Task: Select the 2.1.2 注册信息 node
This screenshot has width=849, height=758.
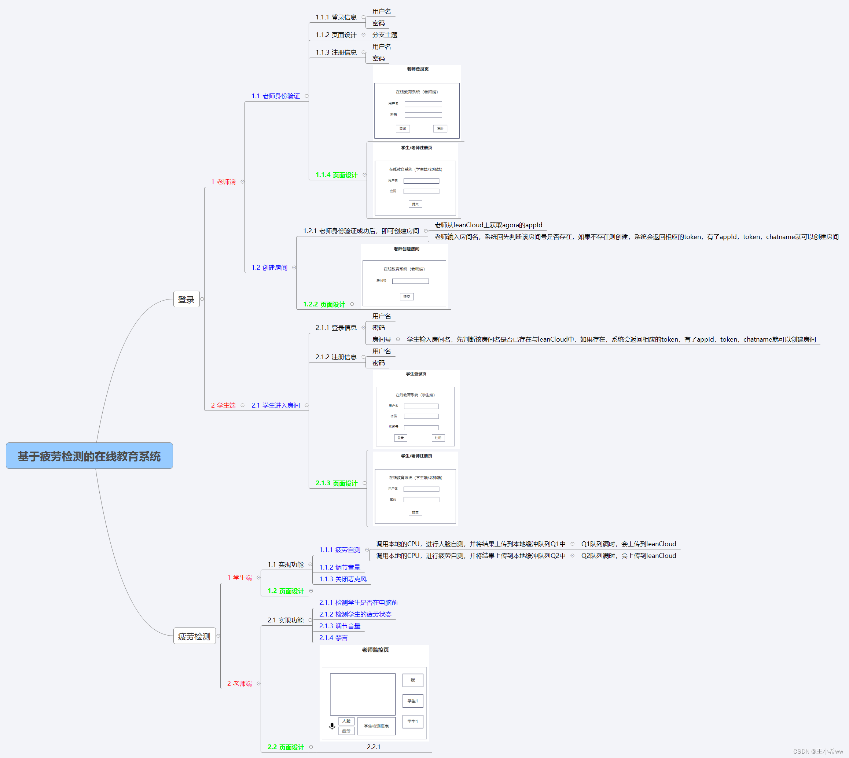Action: pyautogui.click(x=336, y=357)
